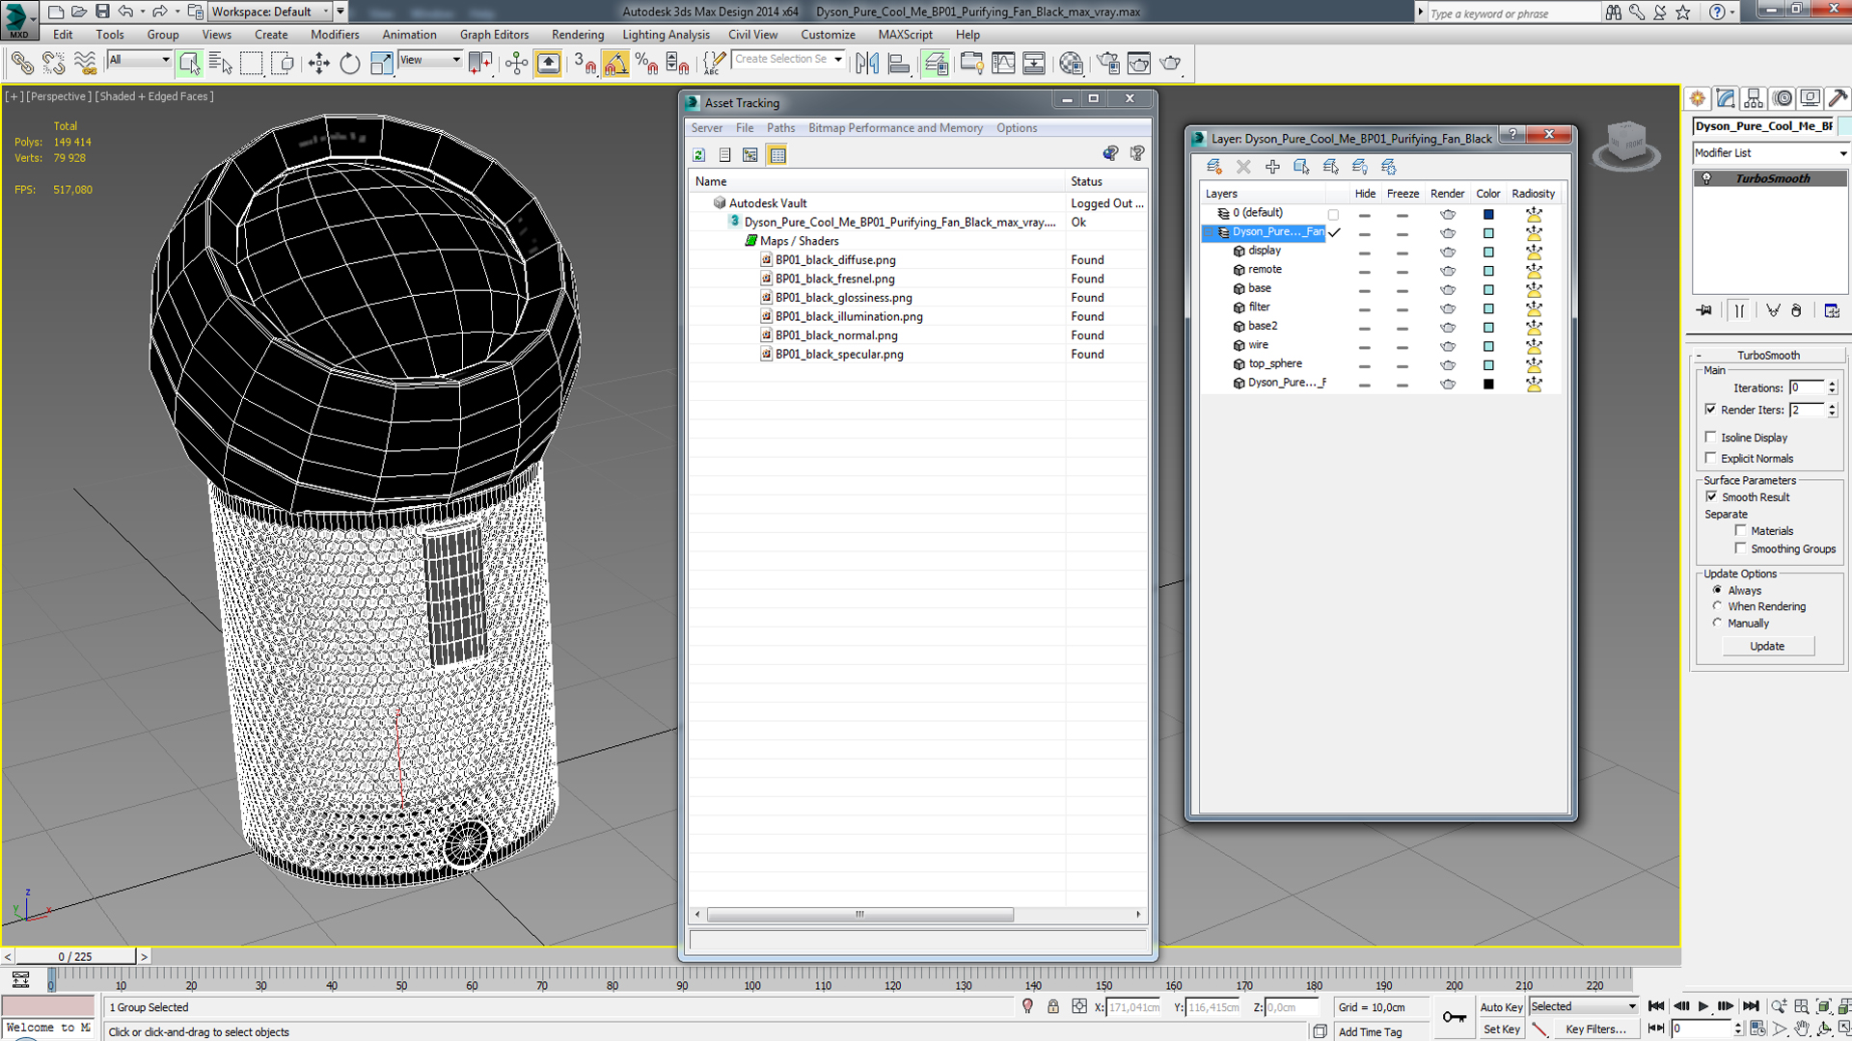This screenshot has width=1852, height=1041.
Task: Open Manage Layers from toolbar
Action: [935, 64]
